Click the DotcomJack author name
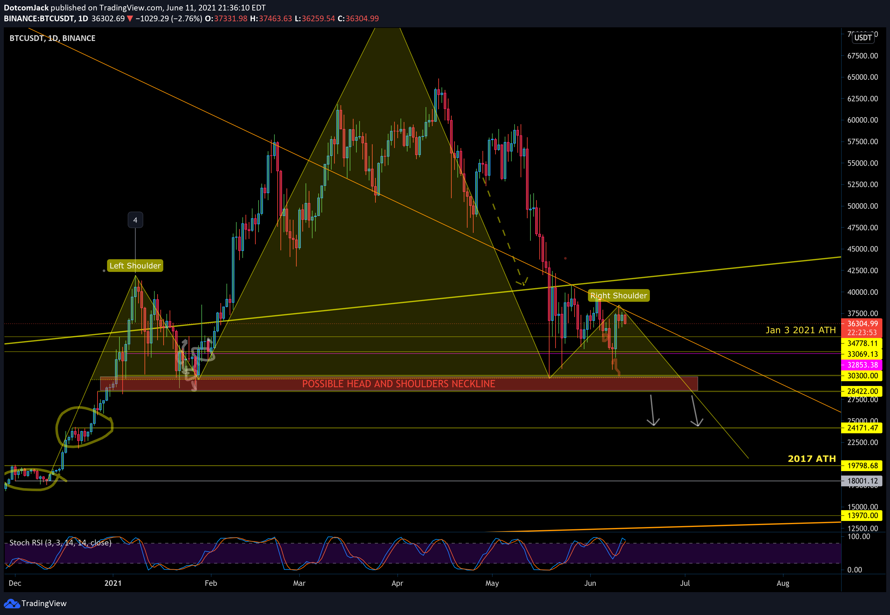This screenshot has height=615, width=890. 26,8
